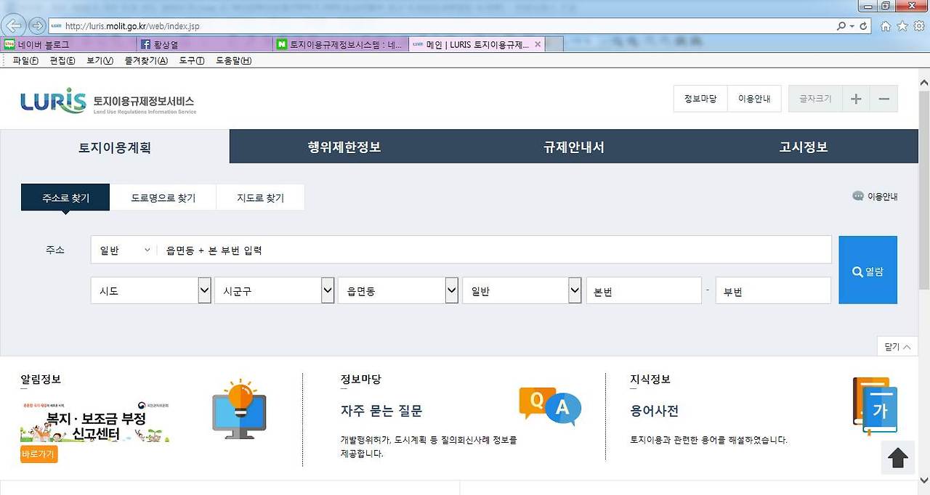
Task: Click the 복지·보조금 부정 신고센터 banner
Action: (95, 421)
